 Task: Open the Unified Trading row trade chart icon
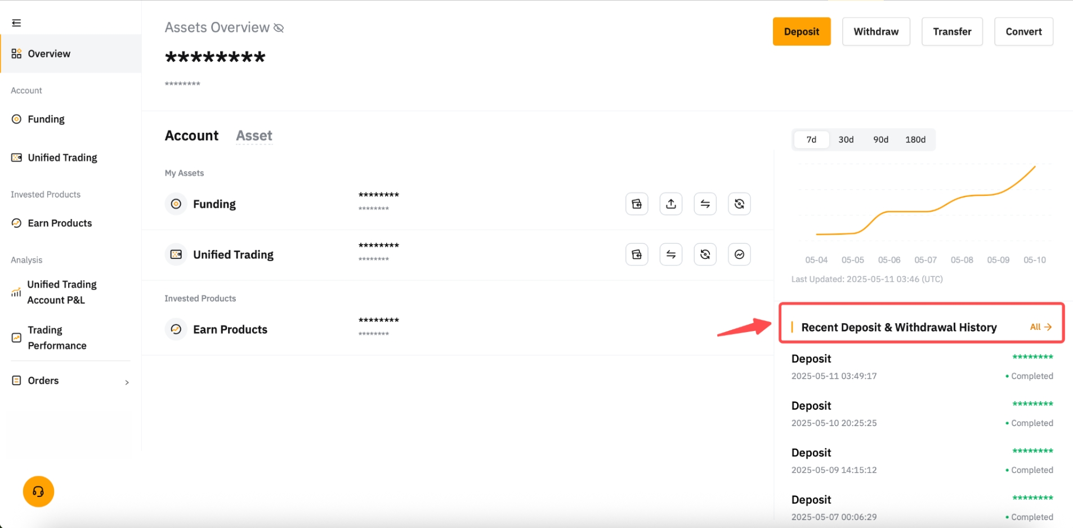pos(739,254)
